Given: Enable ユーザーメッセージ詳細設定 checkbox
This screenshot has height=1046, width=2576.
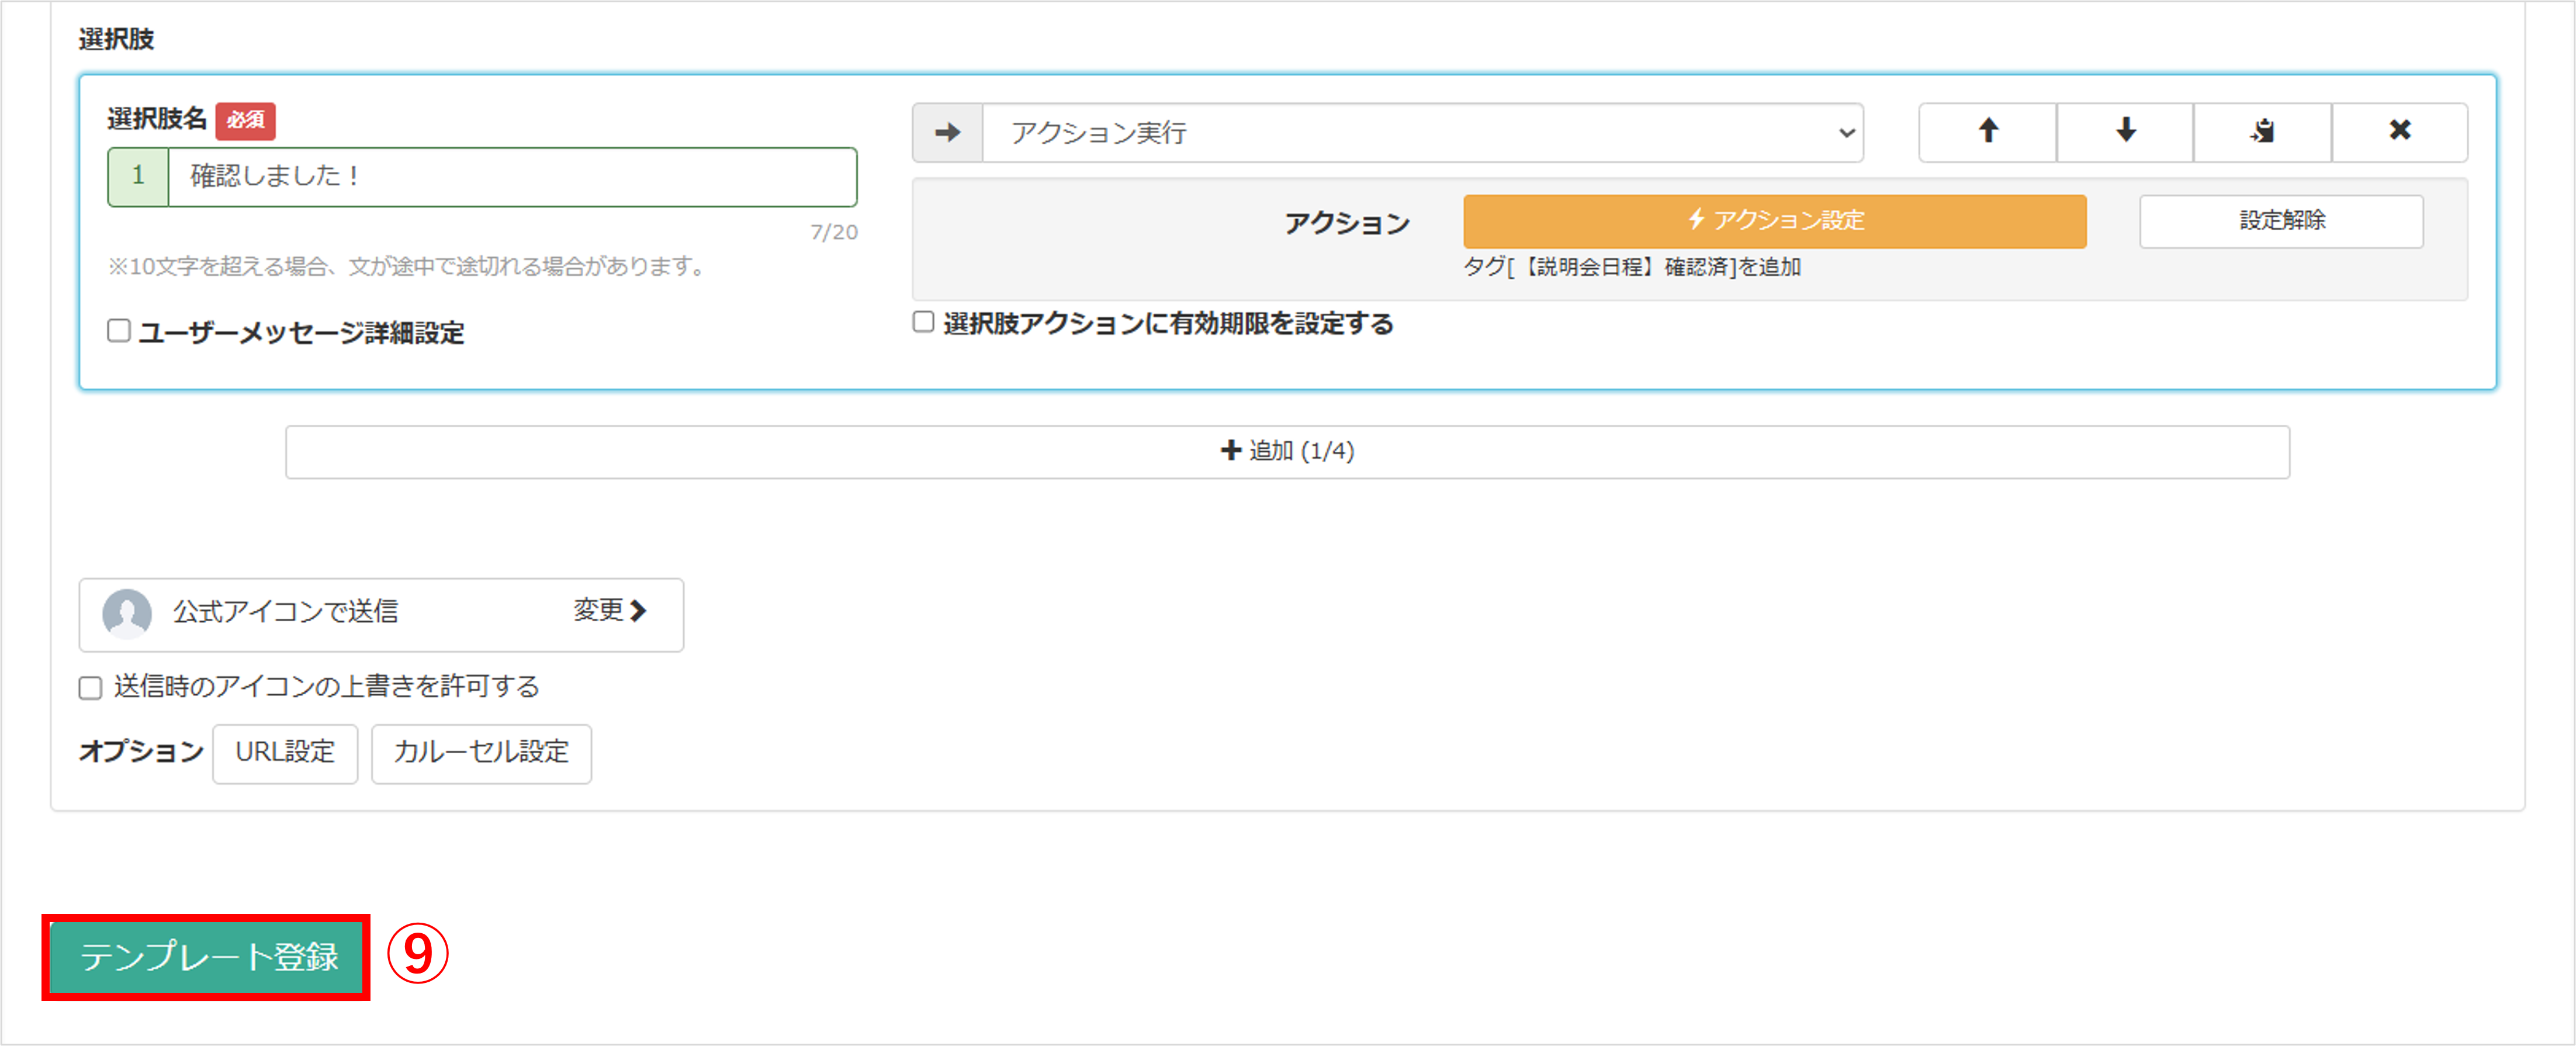Looking at the screenshot, I should tap(119, 331).
